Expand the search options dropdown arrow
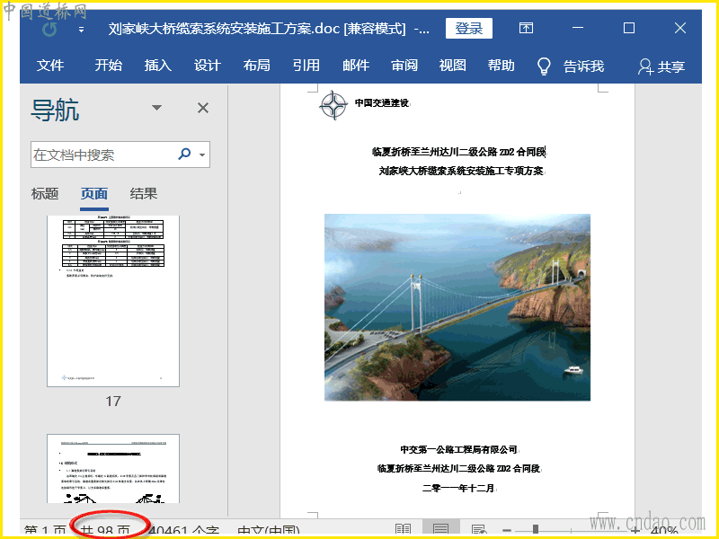 [202, 155]
